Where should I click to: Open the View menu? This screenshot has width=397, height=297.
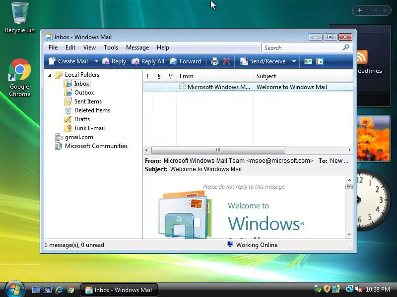click(90, 48)
